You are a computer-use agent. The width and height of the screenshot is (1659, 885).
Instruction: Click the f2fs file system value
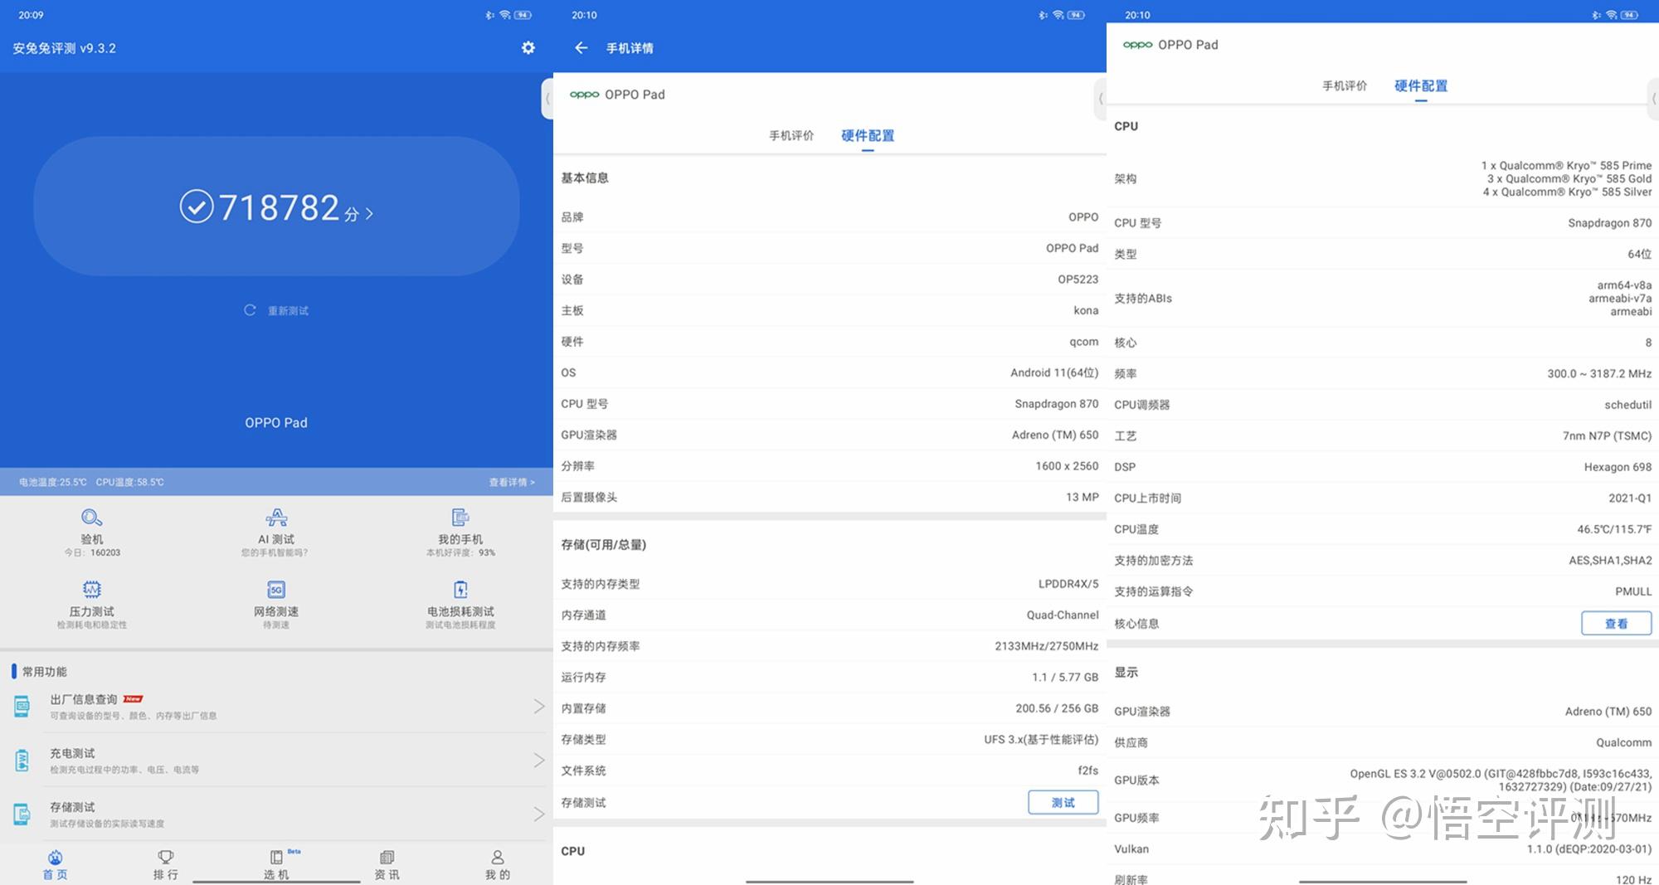click(x=1088, y=771)
